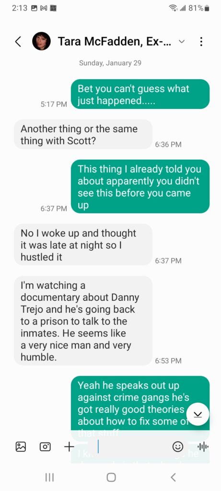The image size is (221, 491).
Task: Tap the Android home button
Action: [111, 477]
